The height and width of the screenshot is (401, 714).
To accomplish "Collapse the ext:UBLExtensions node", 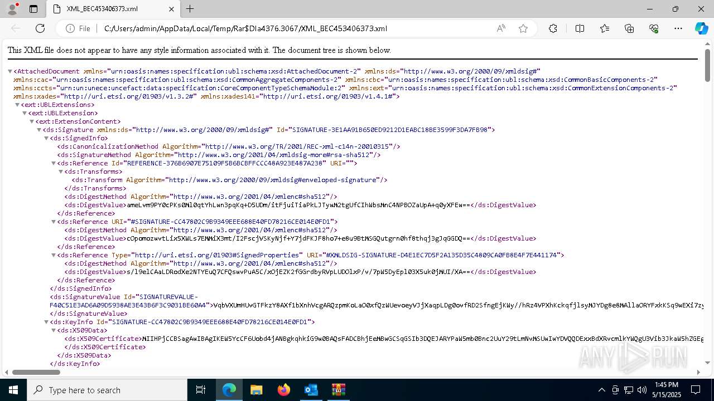I will 17,105.
